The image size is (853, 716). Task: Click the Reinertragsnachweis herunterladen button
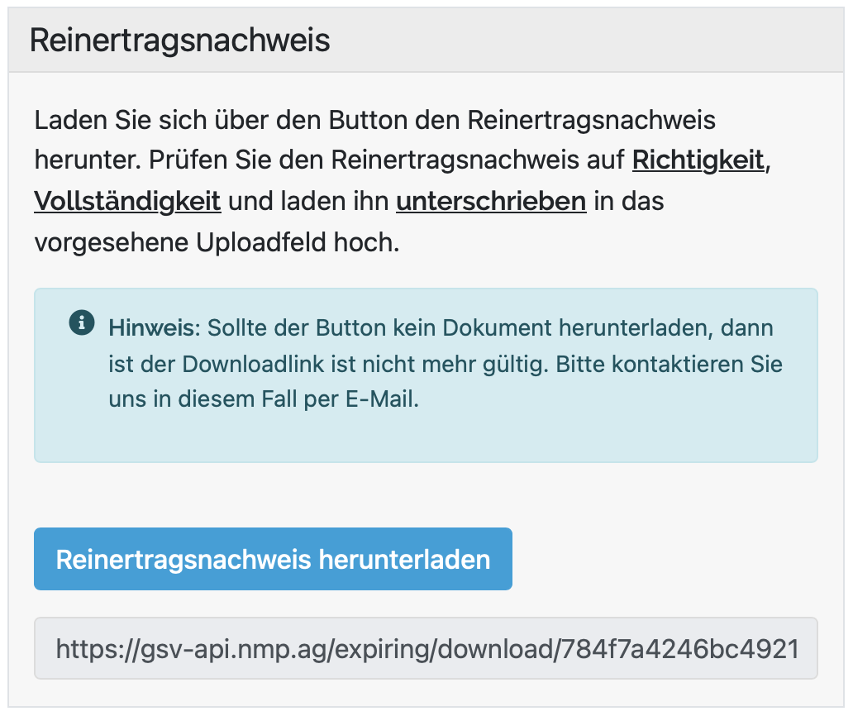[273, 559]
